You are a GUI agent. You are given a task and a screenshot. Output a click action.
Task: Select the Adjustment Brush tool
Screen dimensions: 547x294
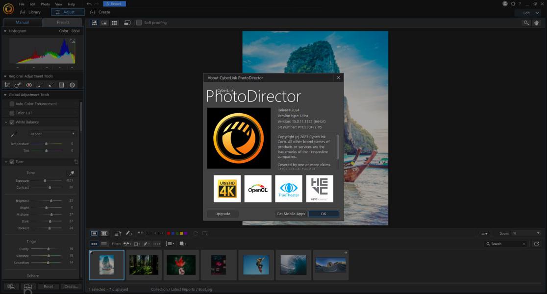[40, 85]
